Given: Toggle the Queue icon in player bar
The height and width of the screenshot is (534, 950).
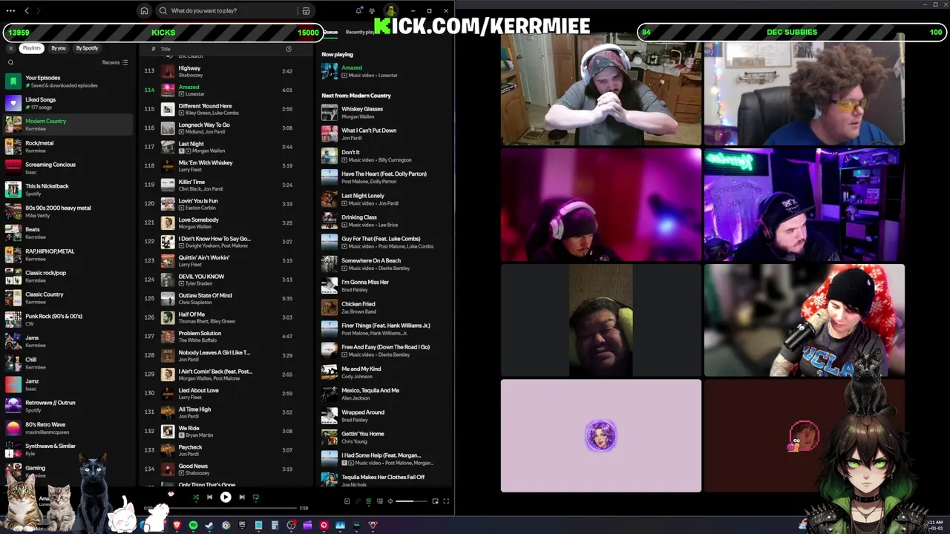Looking at the screenshot, I should [x=368, y=501].
